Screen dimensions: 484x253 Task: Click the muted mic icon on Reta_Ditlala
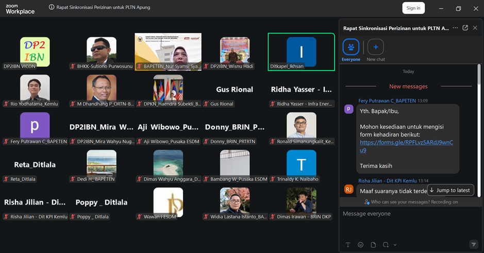[x=6, y=179]
